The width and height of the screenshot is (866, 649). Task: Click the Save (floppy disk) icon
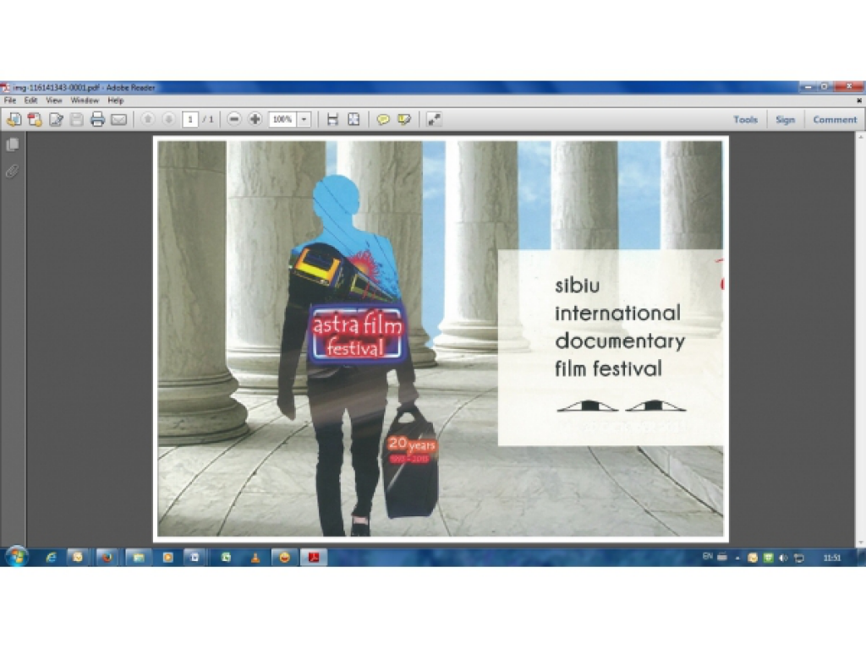(77, 119)
